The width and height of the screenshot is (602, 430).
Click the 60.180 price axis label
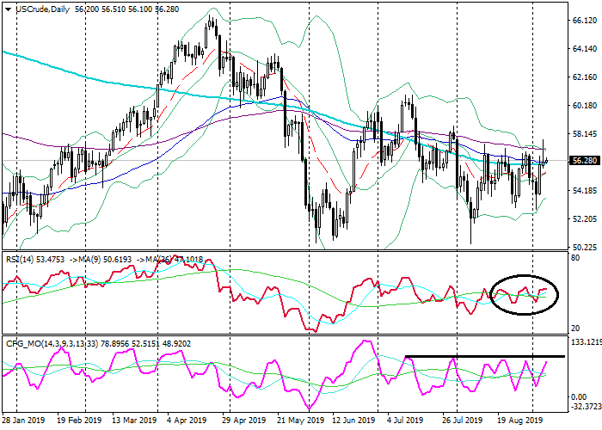(584, 106)
